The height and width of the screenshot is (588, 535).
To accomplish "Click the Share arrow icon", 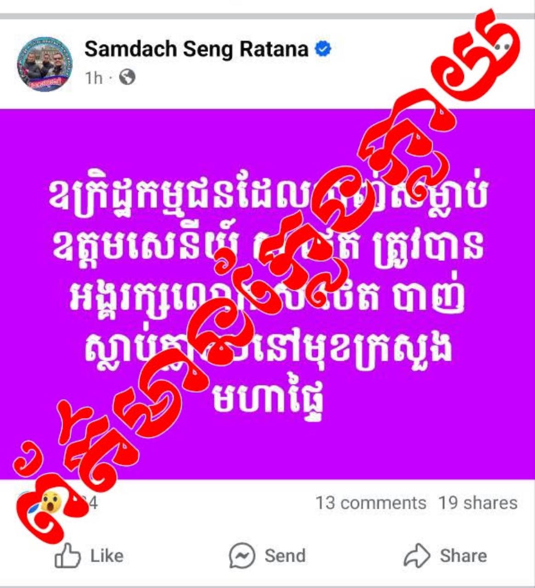I will coord(417,555).
